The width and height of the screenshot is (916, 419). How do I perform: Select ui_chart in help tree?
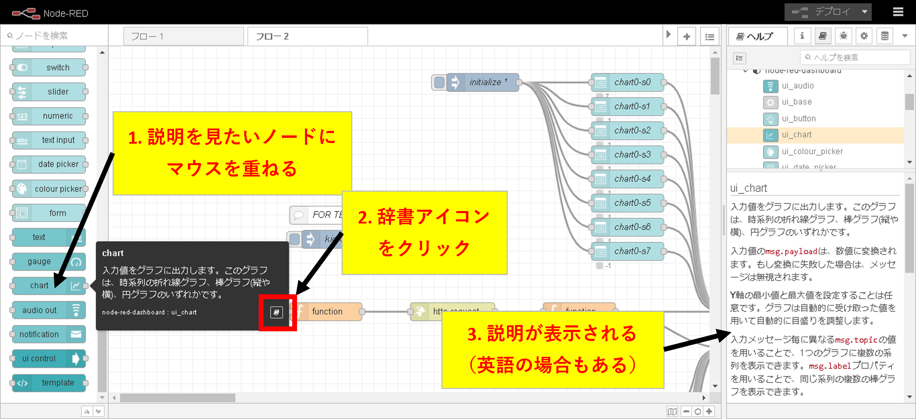click(x=815, y=135)
